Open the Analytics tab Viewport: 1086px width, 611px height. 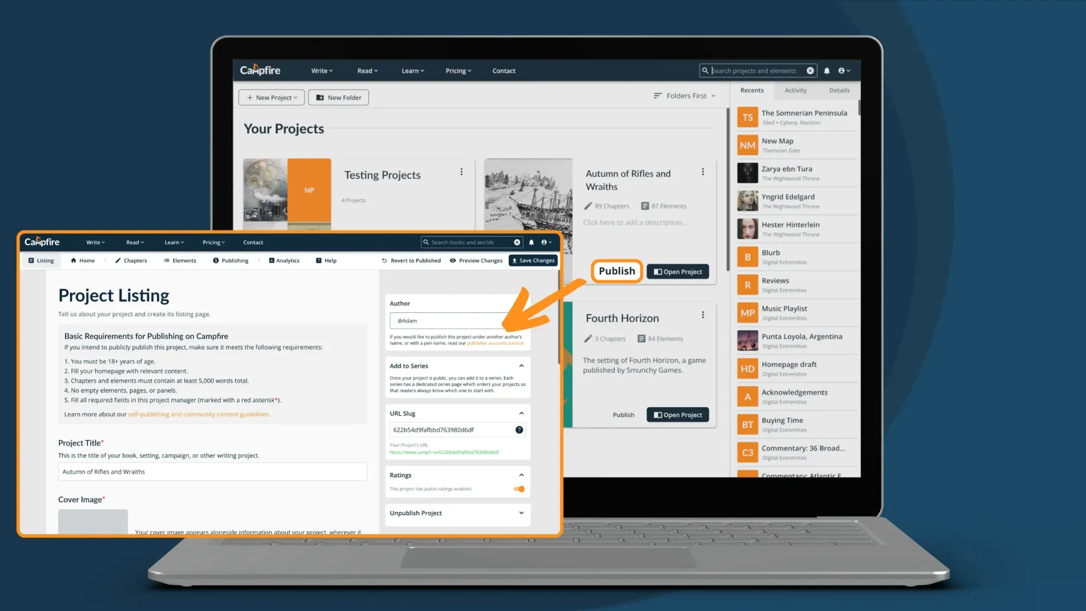coord(284,261)
